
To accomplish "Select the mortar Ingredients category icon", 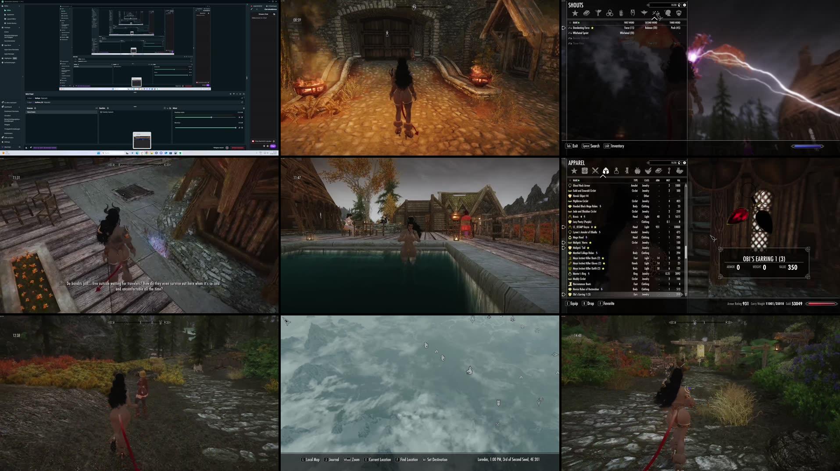I will click(x=648, y=171).
